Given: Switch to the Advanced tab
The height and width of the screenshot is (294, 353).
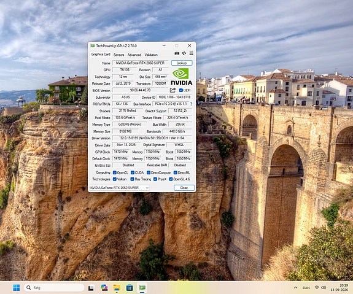Looking at the screenshot, I should click(134, 55).
